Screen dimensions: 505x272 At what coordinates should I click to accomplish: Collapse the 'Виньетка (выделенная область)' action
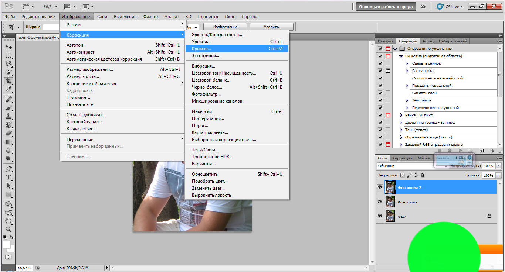pos(401,56)
